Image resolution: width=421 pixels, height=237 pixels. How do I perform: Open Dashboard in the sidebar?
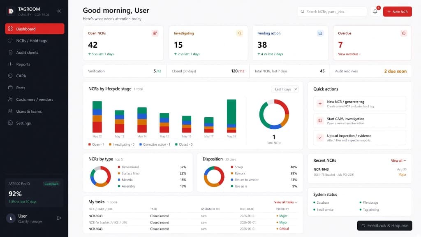[x=35, y=29]
